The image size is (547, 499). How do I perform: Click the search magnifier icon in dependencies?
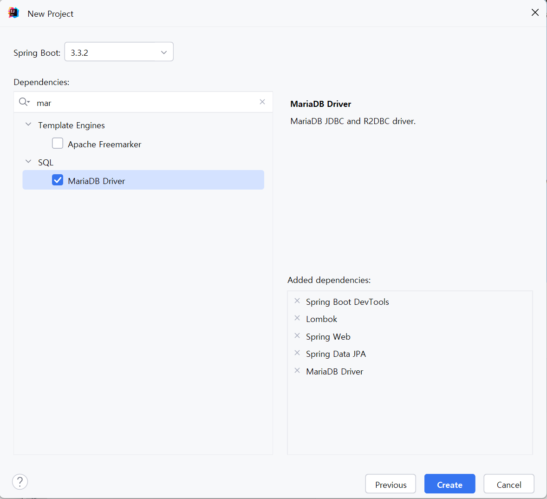[x=24, y=102]
